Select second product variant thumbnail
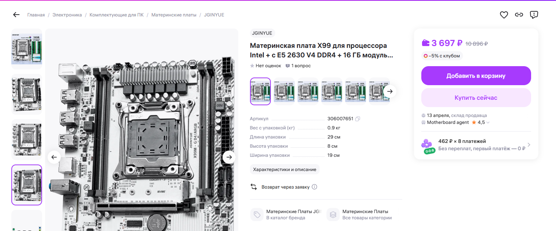 coord(284,91)
